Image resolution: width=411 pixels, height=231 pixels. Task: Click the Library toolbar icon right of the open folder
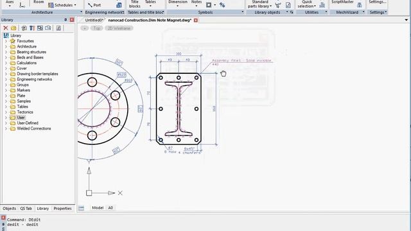click(24, 28)
